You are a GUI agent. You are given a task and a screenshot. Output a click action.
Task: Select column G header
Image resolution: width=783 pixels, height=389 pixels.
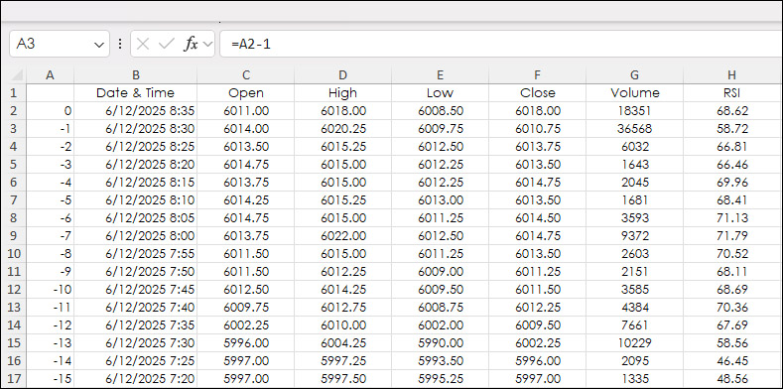click(x=634, y=75)
